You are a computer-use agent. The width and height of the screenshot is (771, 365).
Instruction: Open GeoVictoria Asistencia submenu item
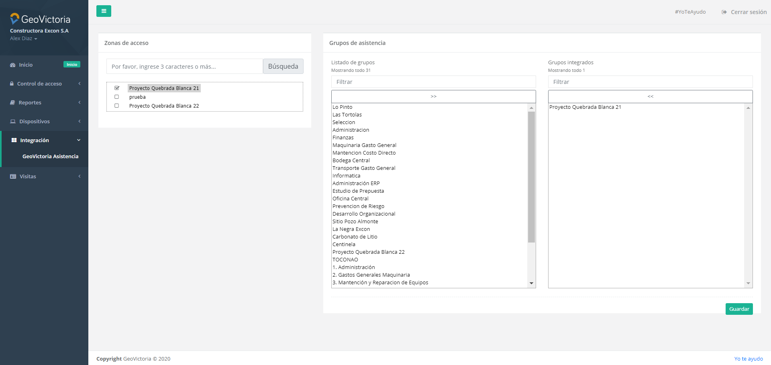(50, 157)
